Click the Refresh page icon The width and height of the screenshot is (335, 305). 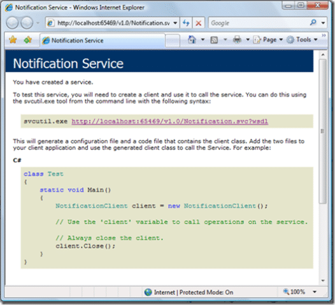point(186,23)
